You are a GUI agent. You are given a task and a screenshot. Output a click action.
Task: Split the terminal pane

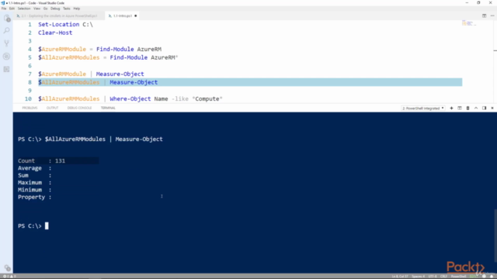pos(460,108)
